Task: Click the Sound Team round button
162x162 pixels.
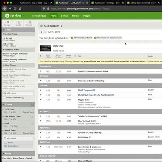Action: (x=32, y=130)
